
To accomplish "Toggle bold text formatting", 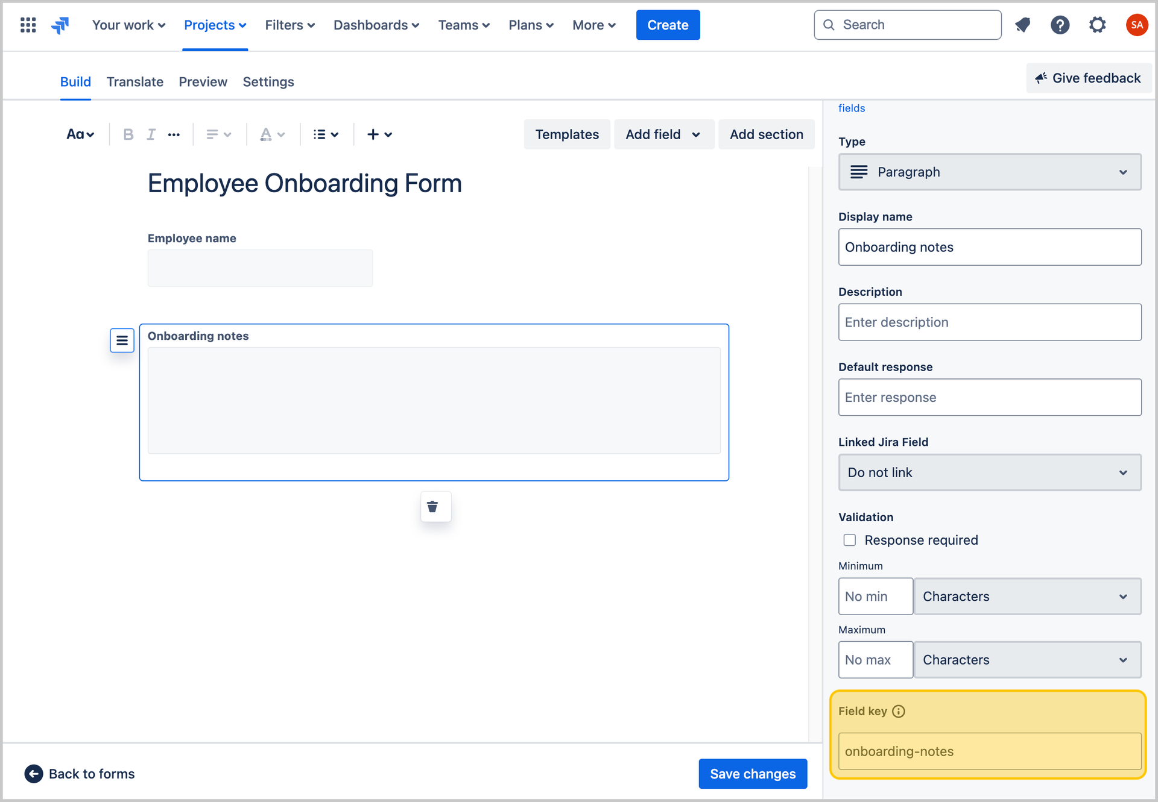I will (128, 134).
